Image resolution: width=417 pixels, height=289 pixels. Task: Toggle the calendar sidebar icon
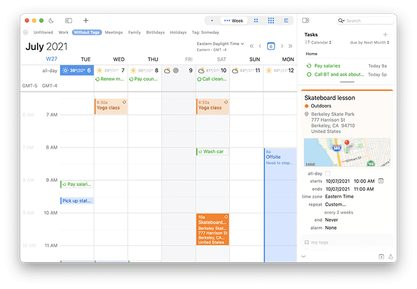pyautogui.click(x=68, y=20)
